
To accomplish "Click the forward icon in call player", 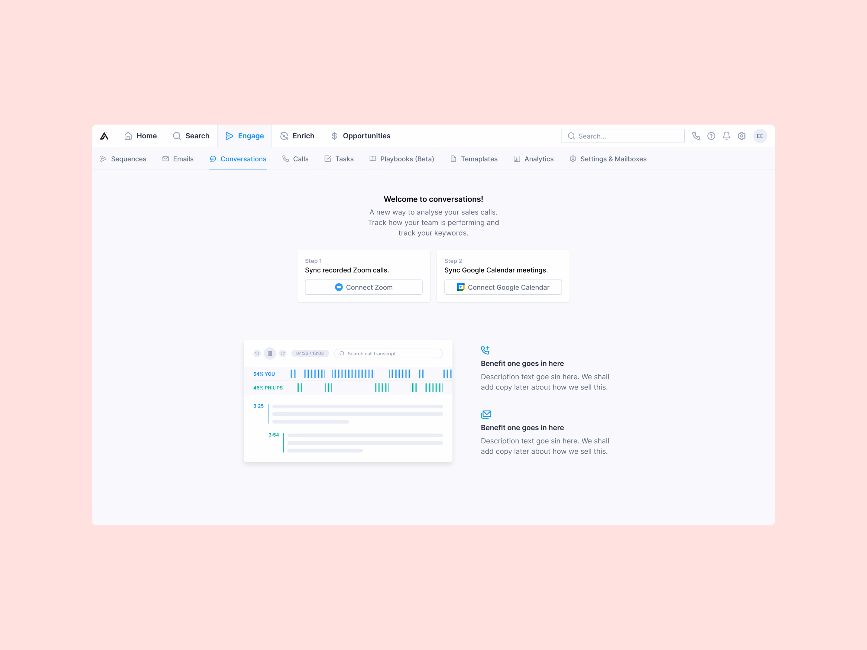I will coord(283,353).
